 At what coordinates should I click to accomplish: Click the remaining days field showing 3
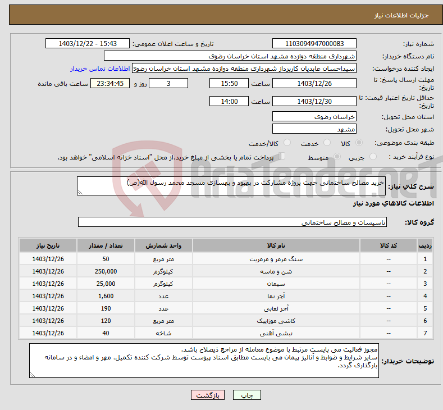coord(168,83)
